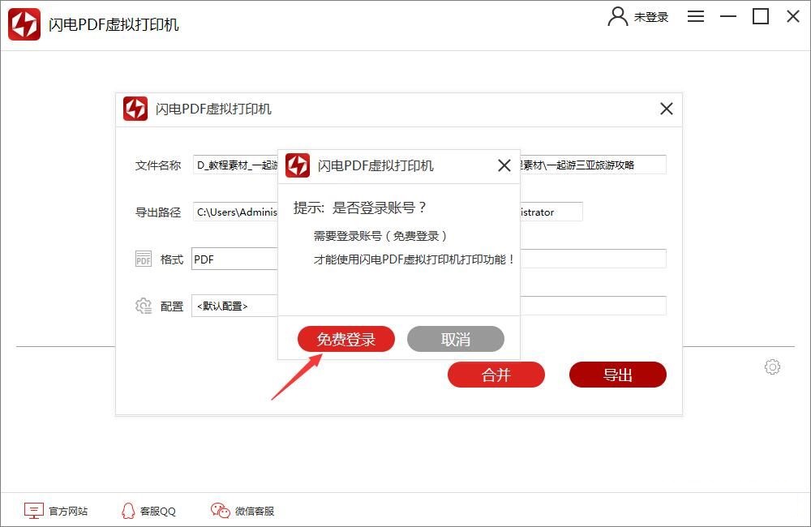The width and height of the screenshot is (811, 527).
Task: Click the lightning icon in the export dialog header
Action: point(135,109)
